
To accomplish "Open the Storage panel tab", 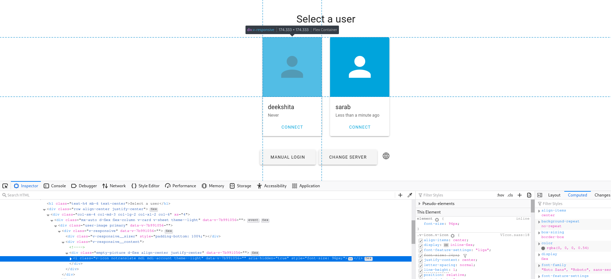I will pyautogui.click(x=241, y=186).
